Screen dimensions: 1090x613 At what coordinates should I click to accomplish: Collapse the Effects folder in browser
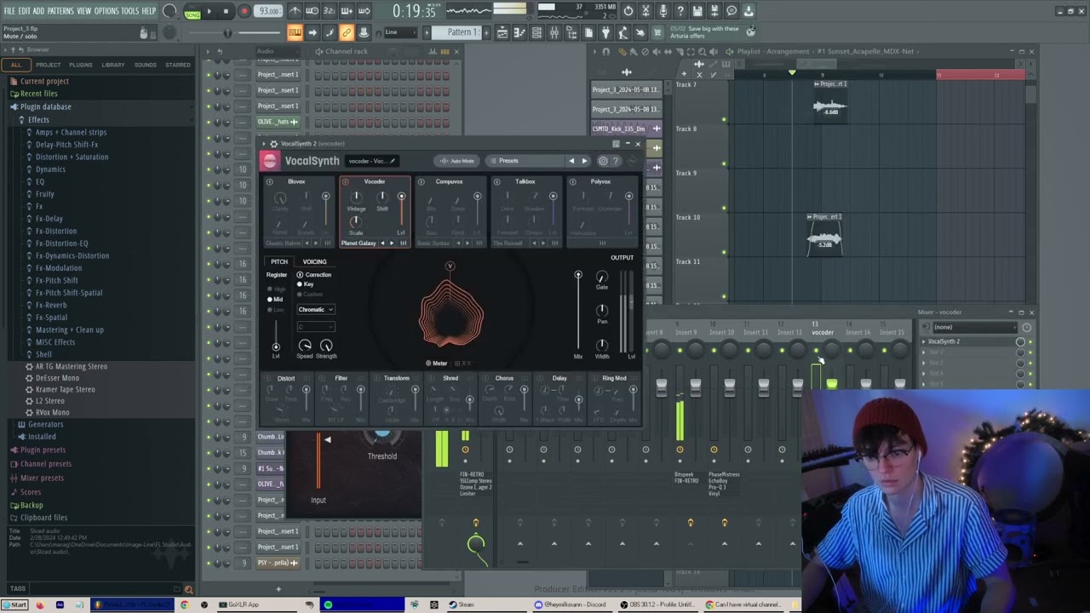38,120
